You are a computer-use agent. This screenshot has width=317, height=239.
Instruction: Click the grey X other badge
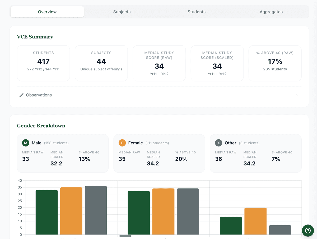218,143
